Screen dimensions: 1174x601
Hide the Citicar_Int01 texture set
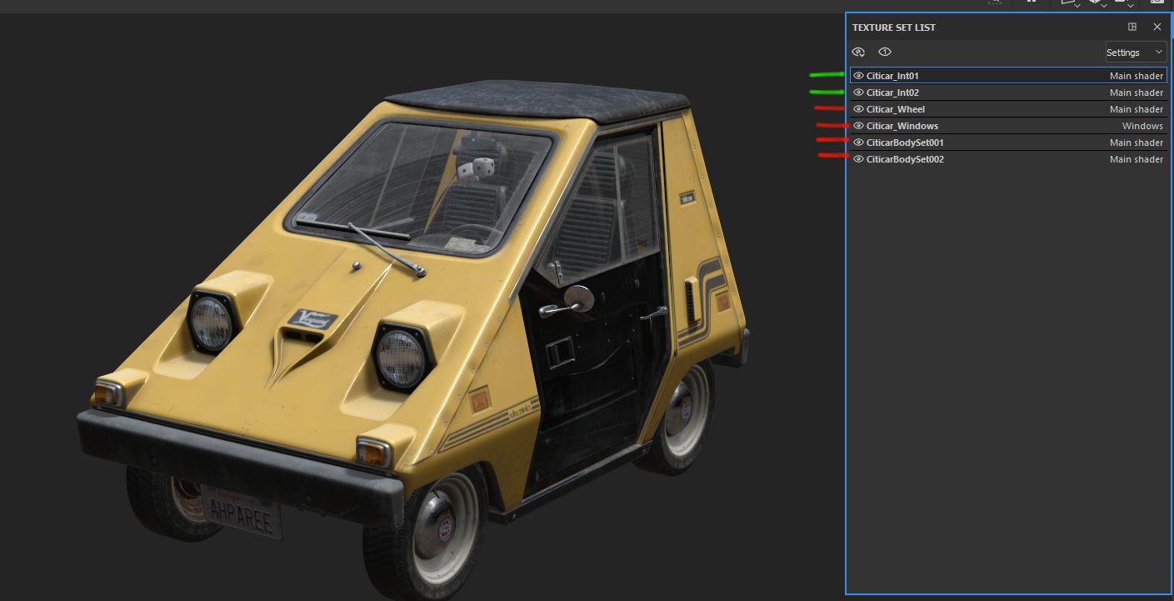coord(858,76)
